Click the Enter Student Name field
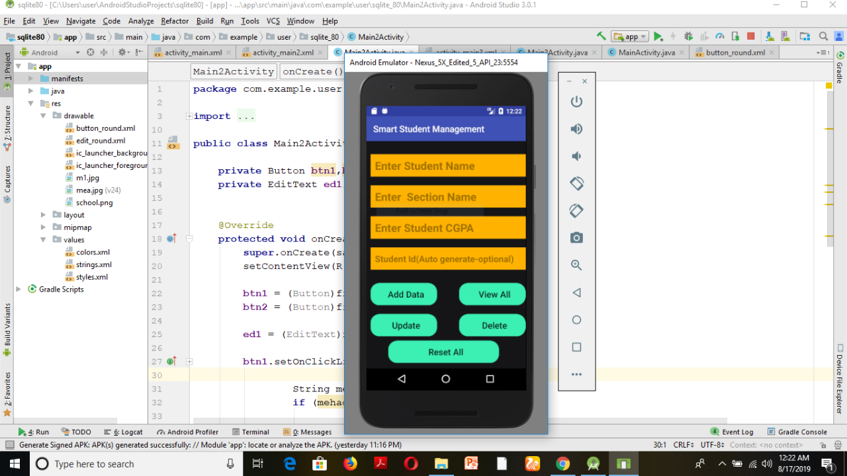Image resolution: width=847 pixels, height=476 pixels. tap(447, 166)
